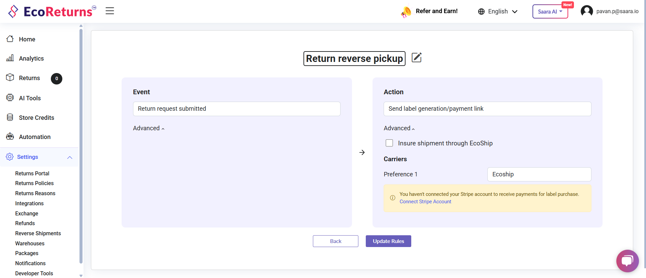Click the user profile avatar icon
Image resolution: width=646 pixels, height=278 pixels.
(586, 11)
